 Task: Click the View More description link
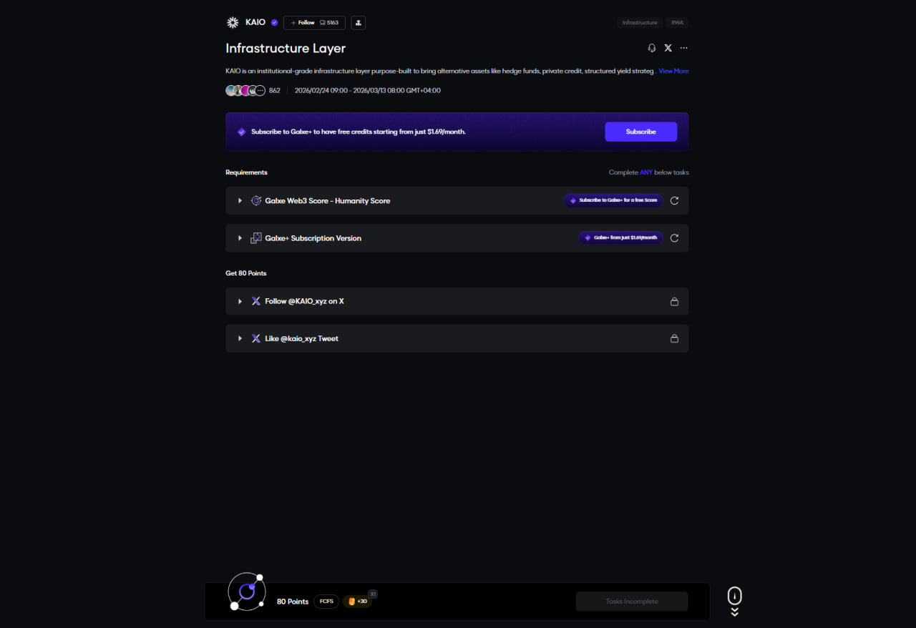(x=673, y=71)
